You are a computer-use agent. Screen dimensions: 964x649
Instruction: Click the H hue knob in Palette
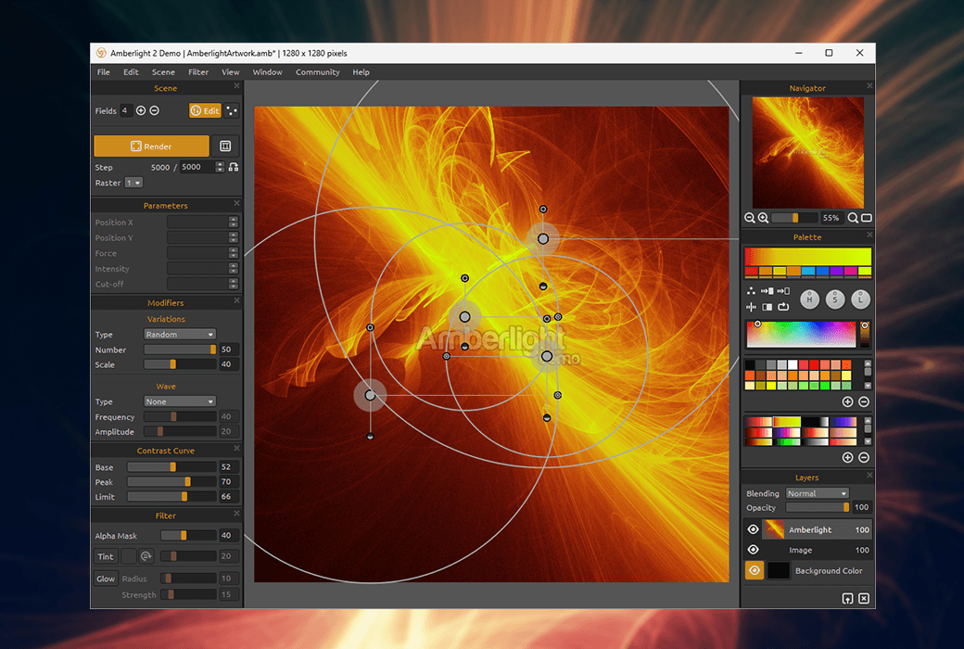[x=810, y=299]
